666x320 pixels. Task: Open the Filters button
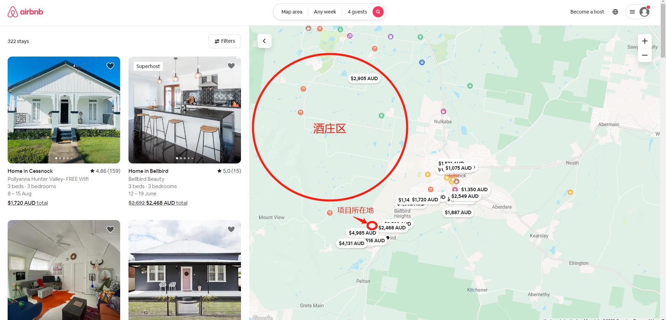[x=225, y=41]
